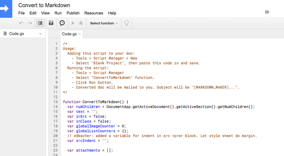Click the "Running the script:" comment line

tap(88, 68)
